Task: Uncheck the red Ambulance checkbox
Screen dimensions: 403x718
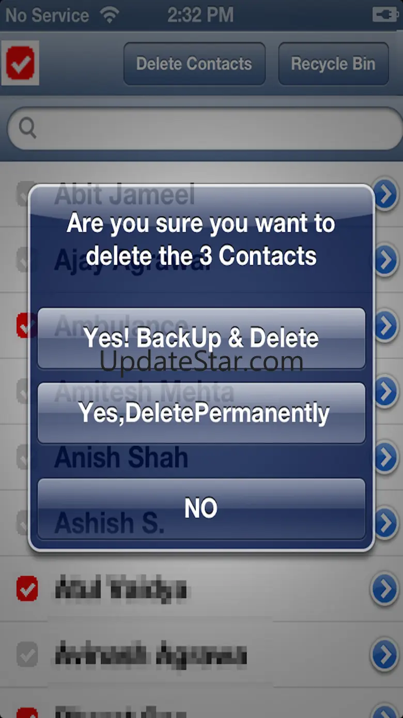Action: click(24, 326)
